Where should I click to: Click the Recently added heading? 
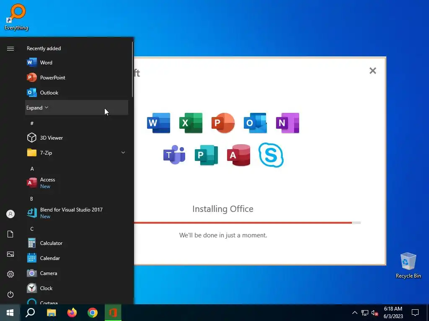coord(44,48)
